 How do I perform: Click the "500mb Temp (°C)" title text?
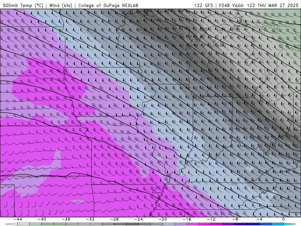(23, 5)
